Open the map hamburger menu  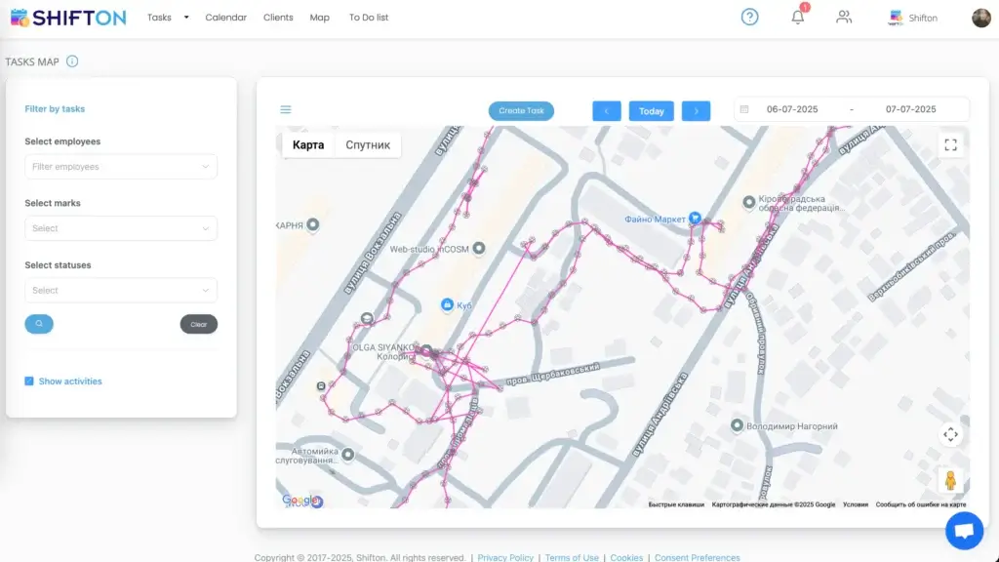[x=286, y=110]
